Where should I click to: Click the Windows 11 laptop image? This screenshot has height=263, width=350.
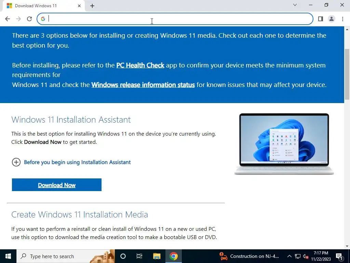[x=284, y=144]
